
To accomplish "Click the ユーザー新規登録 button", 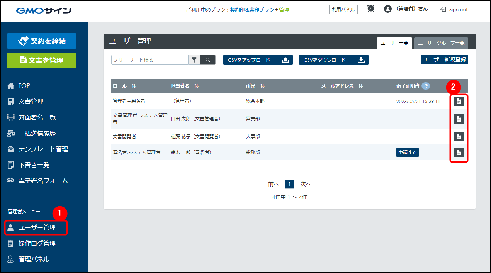I will [x=444, y=59].
